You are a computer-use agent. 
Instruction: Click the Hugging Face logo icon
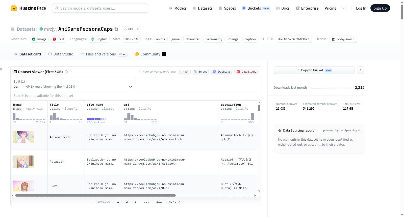pos(14,8)
